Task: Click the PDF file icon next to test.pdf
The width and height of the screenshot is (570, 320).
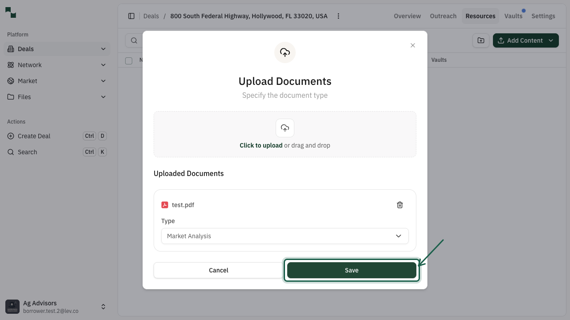Action: 164,205
